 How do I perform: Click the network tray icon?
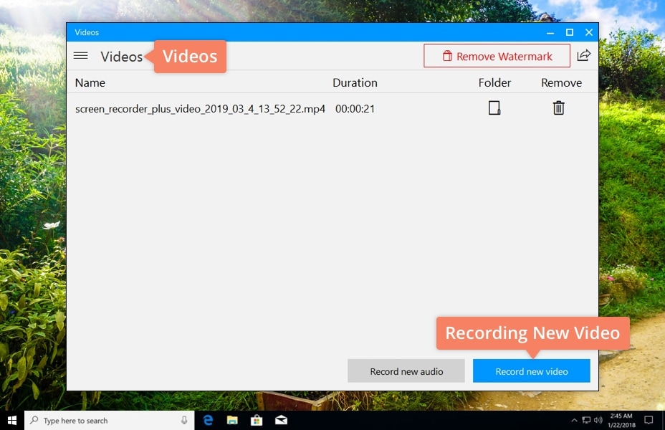586,420
